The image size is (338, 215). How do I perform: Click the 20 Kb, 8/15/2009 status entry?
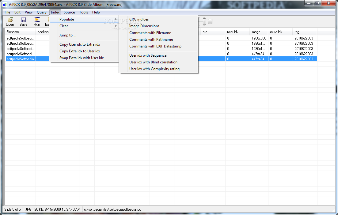pos(57,209)
